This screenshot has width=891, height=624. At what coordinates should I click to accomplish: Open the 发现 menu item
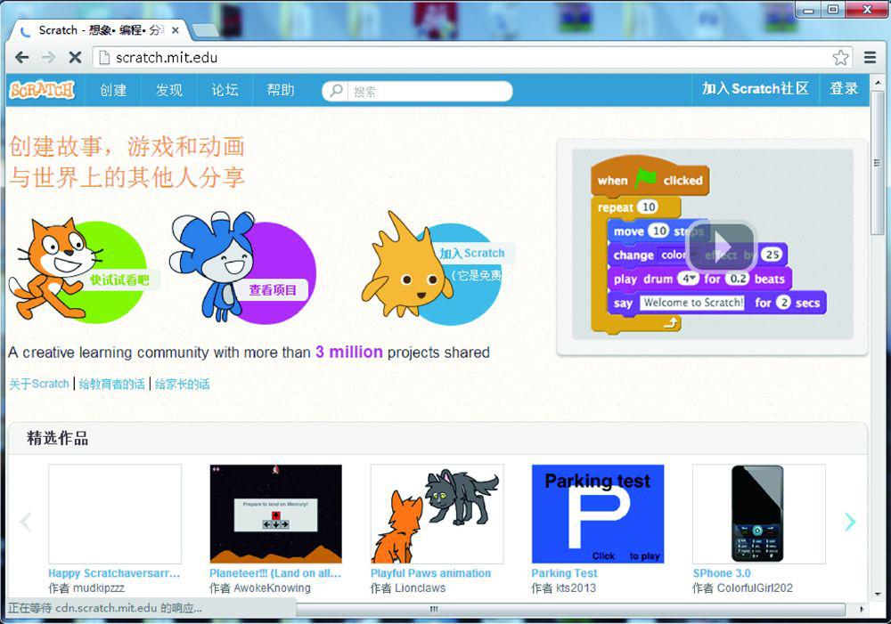168,90
